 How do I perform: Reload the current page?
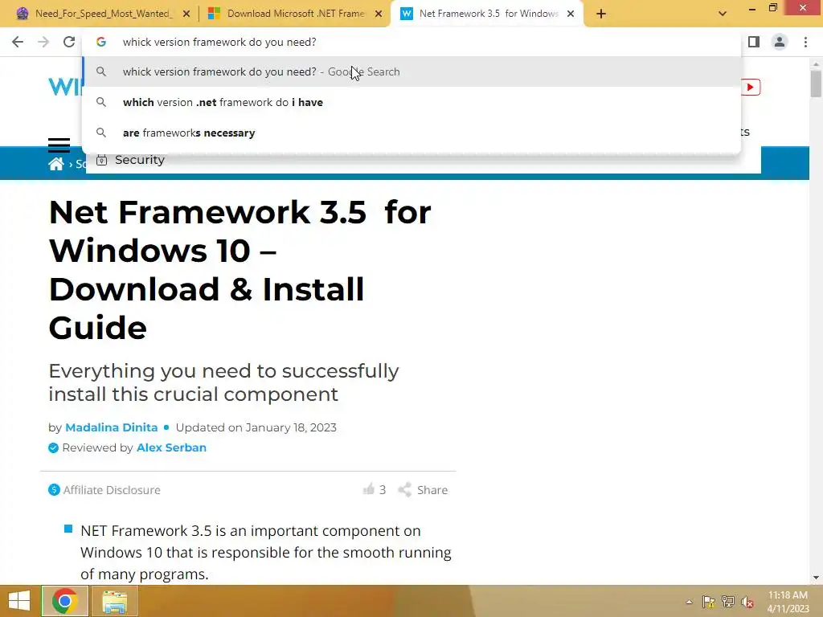click(69, 42)
